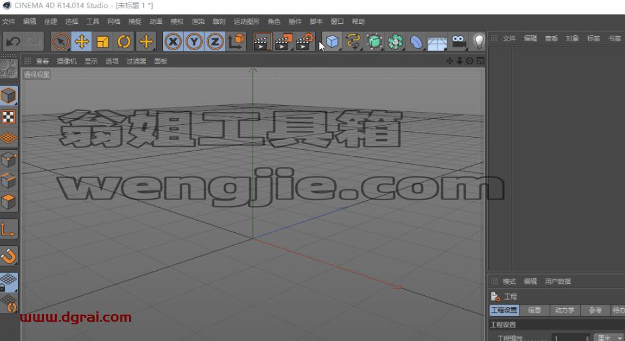Activate the Rotate tool icon

124,41
